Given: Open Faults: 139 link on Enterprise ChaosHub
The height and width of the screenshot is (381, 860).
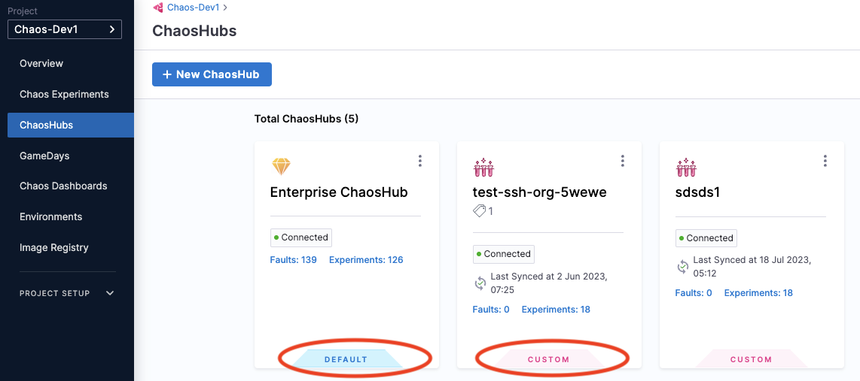Looking at the screenshot, I should pos(293,260).
